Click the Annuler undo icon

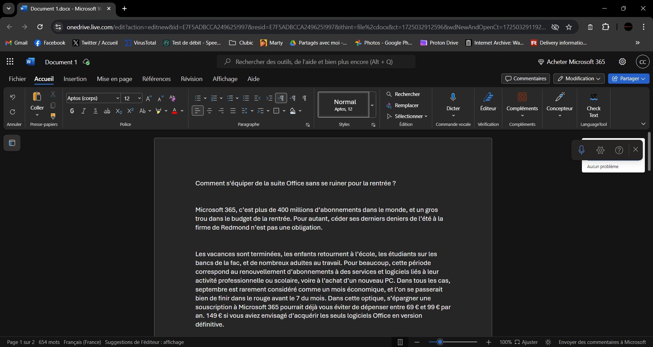[x=13, y=97]
